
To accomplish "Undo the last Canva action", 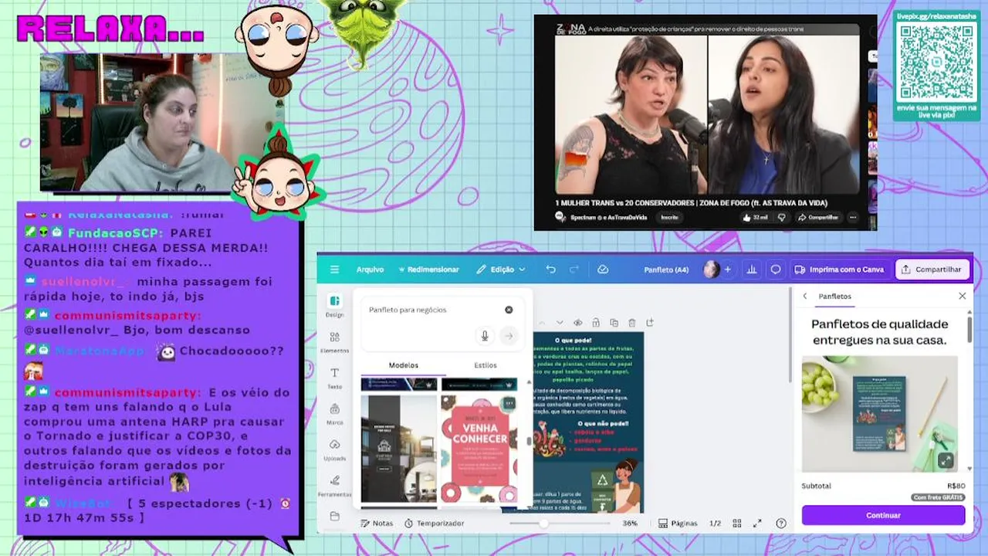I will 550,270.
